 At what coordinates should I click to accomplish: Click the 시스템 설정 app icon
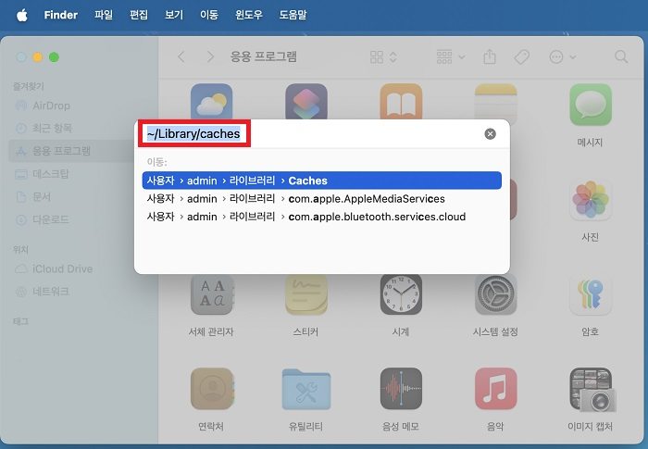point(496,294)
